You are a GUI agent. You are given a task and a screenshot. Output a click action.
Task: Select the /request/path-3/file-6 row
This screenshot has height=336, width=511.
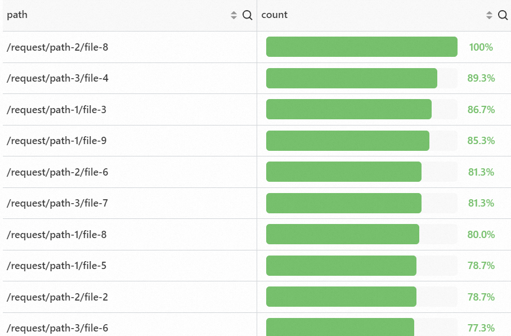pyautogui.click(x=57, y=328)
